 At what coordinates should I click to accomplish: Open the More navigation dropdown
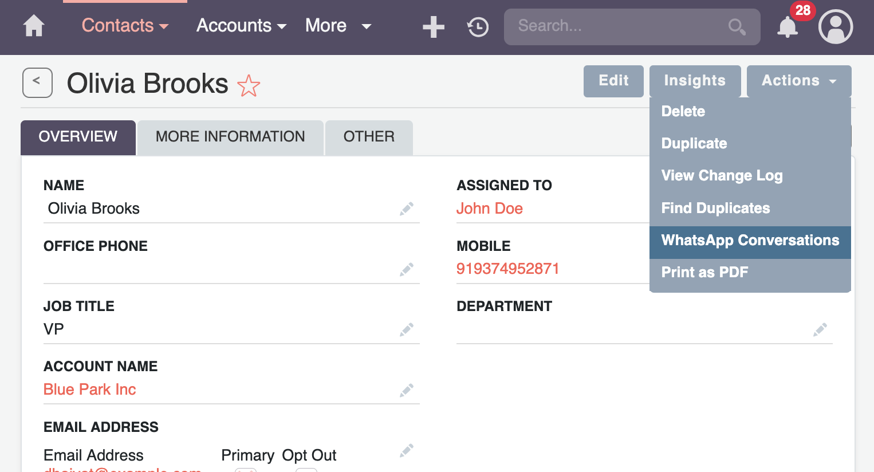point(338,25)
